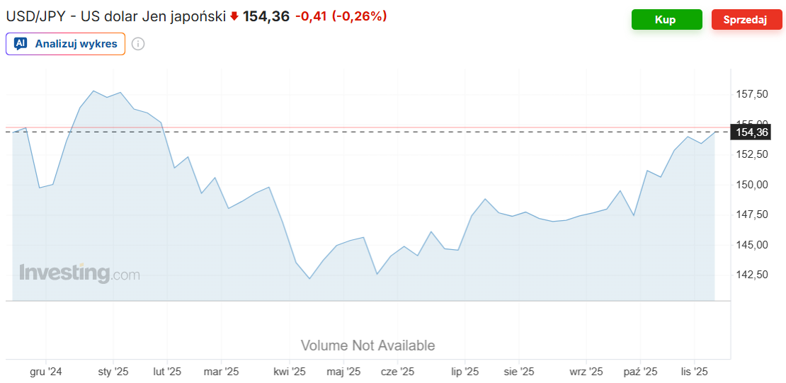786x383 pixels.
Task: Click the 142,50 level on price axis
Action: (x=752, y=275)
